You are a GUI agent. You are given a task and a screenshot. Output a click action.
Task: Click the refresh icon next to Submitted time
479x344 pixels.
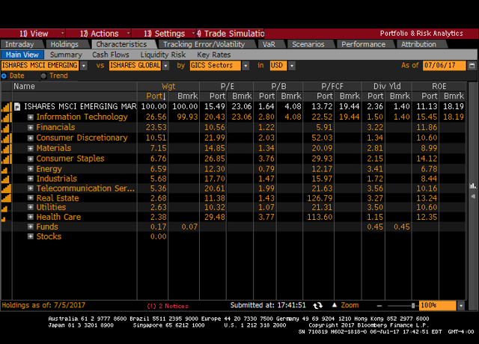click(x=318, y=306)
